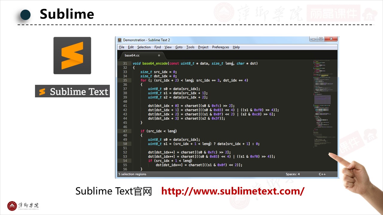Image resolution: width=383 pixels, height=215 pixels.
Task: Click line number 35 in the gutter
Action: coord(125,80)
